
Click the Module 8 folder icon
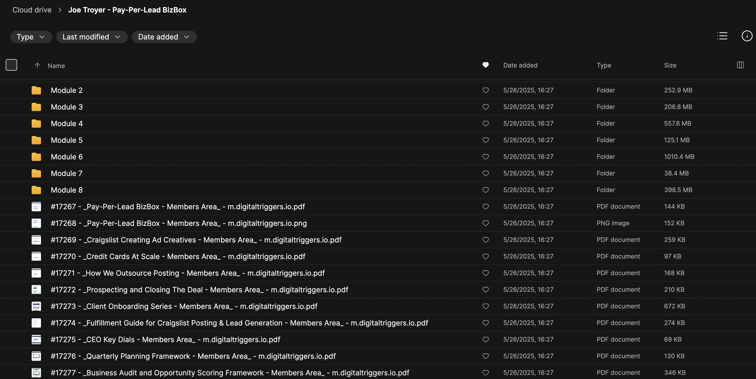36,190
